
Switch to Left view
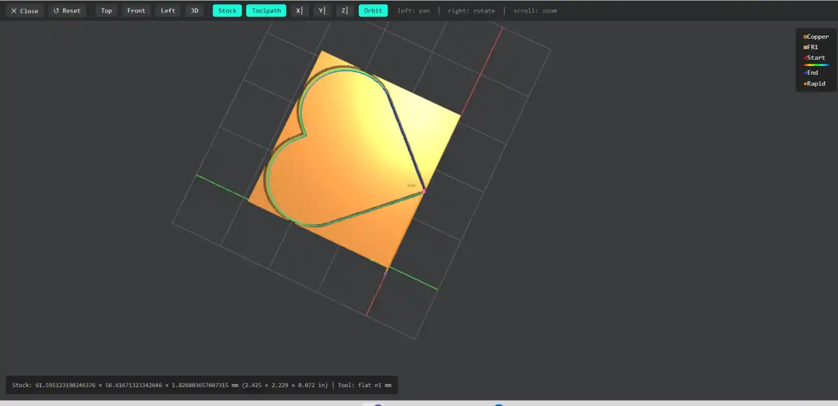click(168, 10)
